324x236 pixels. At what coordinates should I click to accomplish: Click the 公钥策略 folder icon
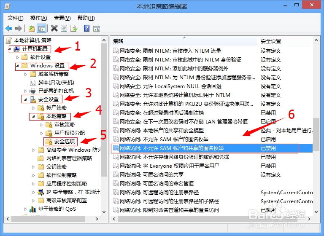tap(41, 167)
